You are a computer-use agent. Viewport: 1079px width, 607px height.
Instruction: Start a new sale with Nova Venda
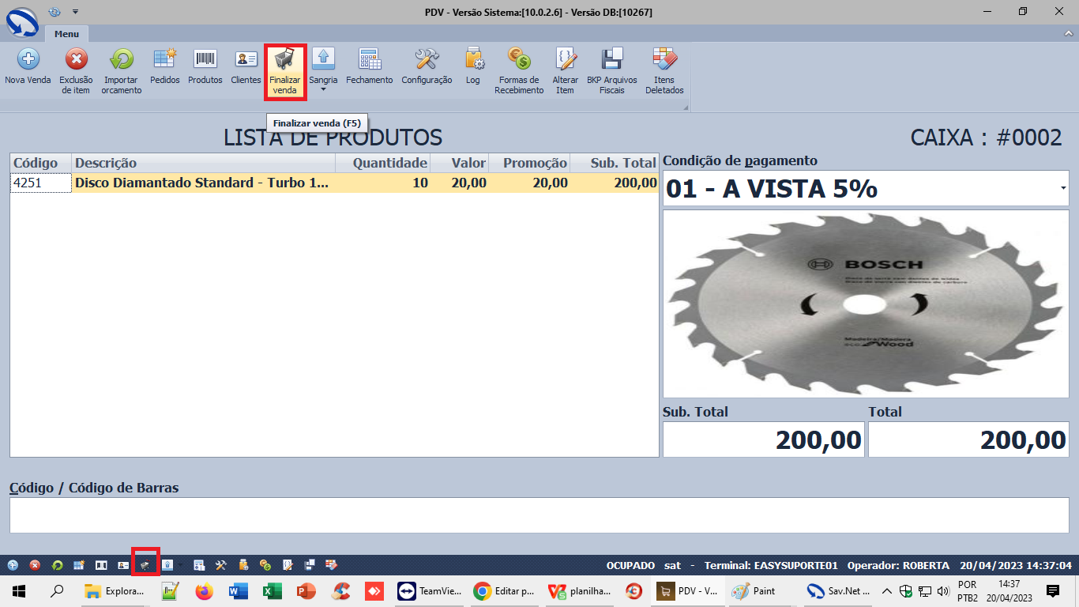coord(28,68)
